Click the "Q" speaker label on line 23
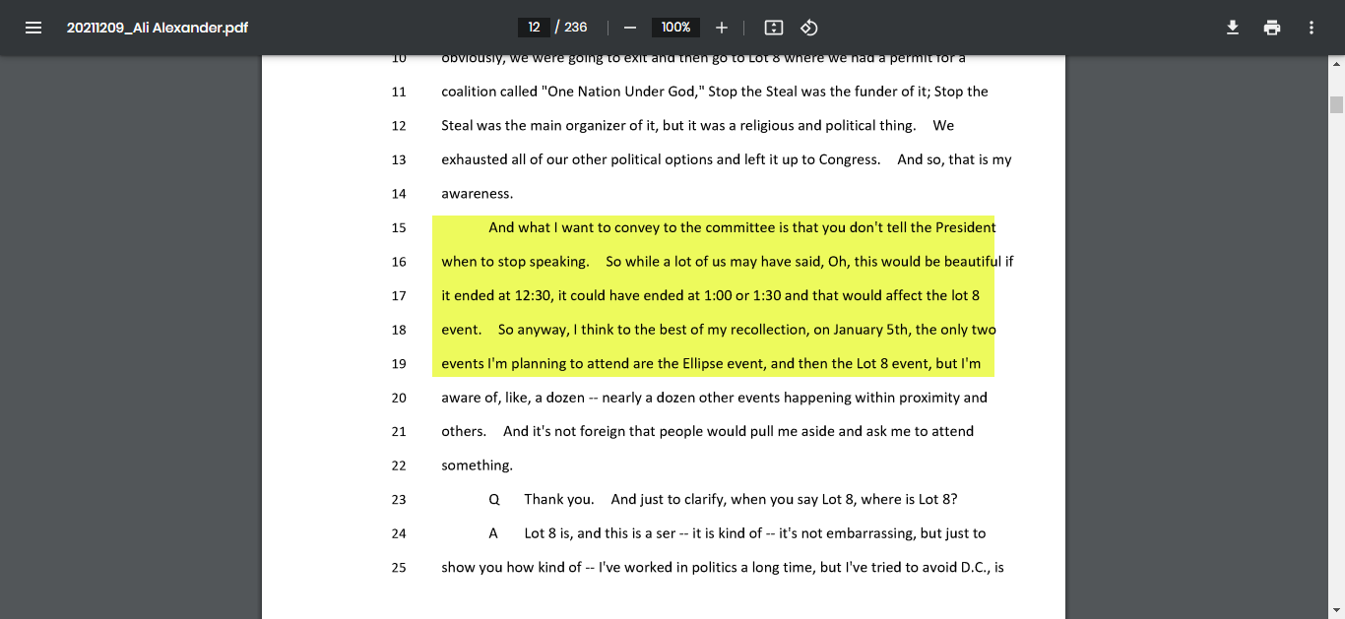Viewport: 1345px width, 619px height. point(494,499)
